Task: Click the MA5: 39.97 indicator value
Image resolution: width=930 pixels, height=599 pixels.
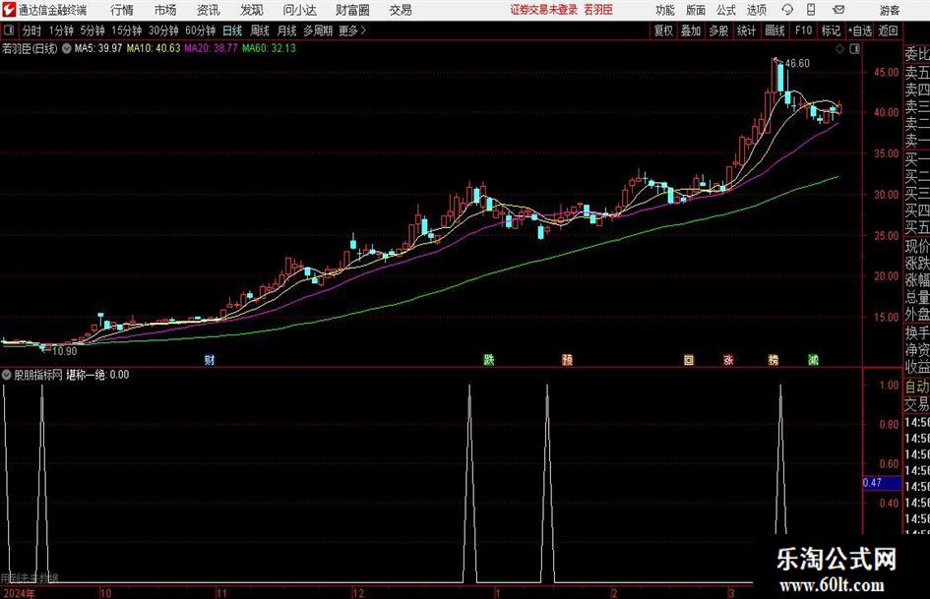Action: click(x=98, y=48)
